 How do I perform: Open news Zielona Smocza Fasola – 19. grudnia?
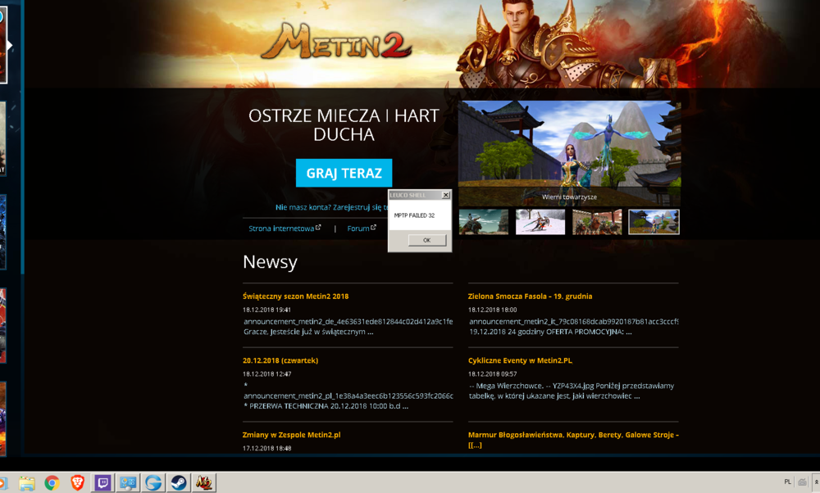pyautogui.click(x=530, y=296)
